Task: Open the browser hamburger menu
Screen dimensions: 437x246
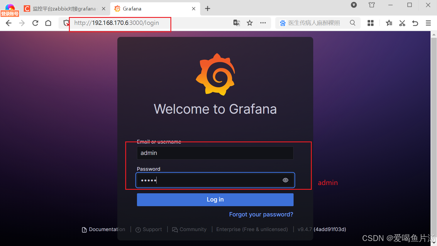Action: click(x=428, y=23)
